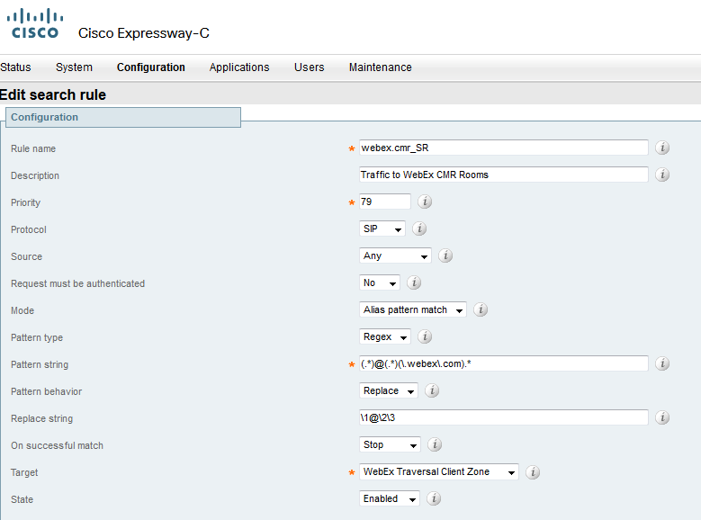Show help for On successful match
This screenshot has width=701, height=520.
(x=435, y=444)
